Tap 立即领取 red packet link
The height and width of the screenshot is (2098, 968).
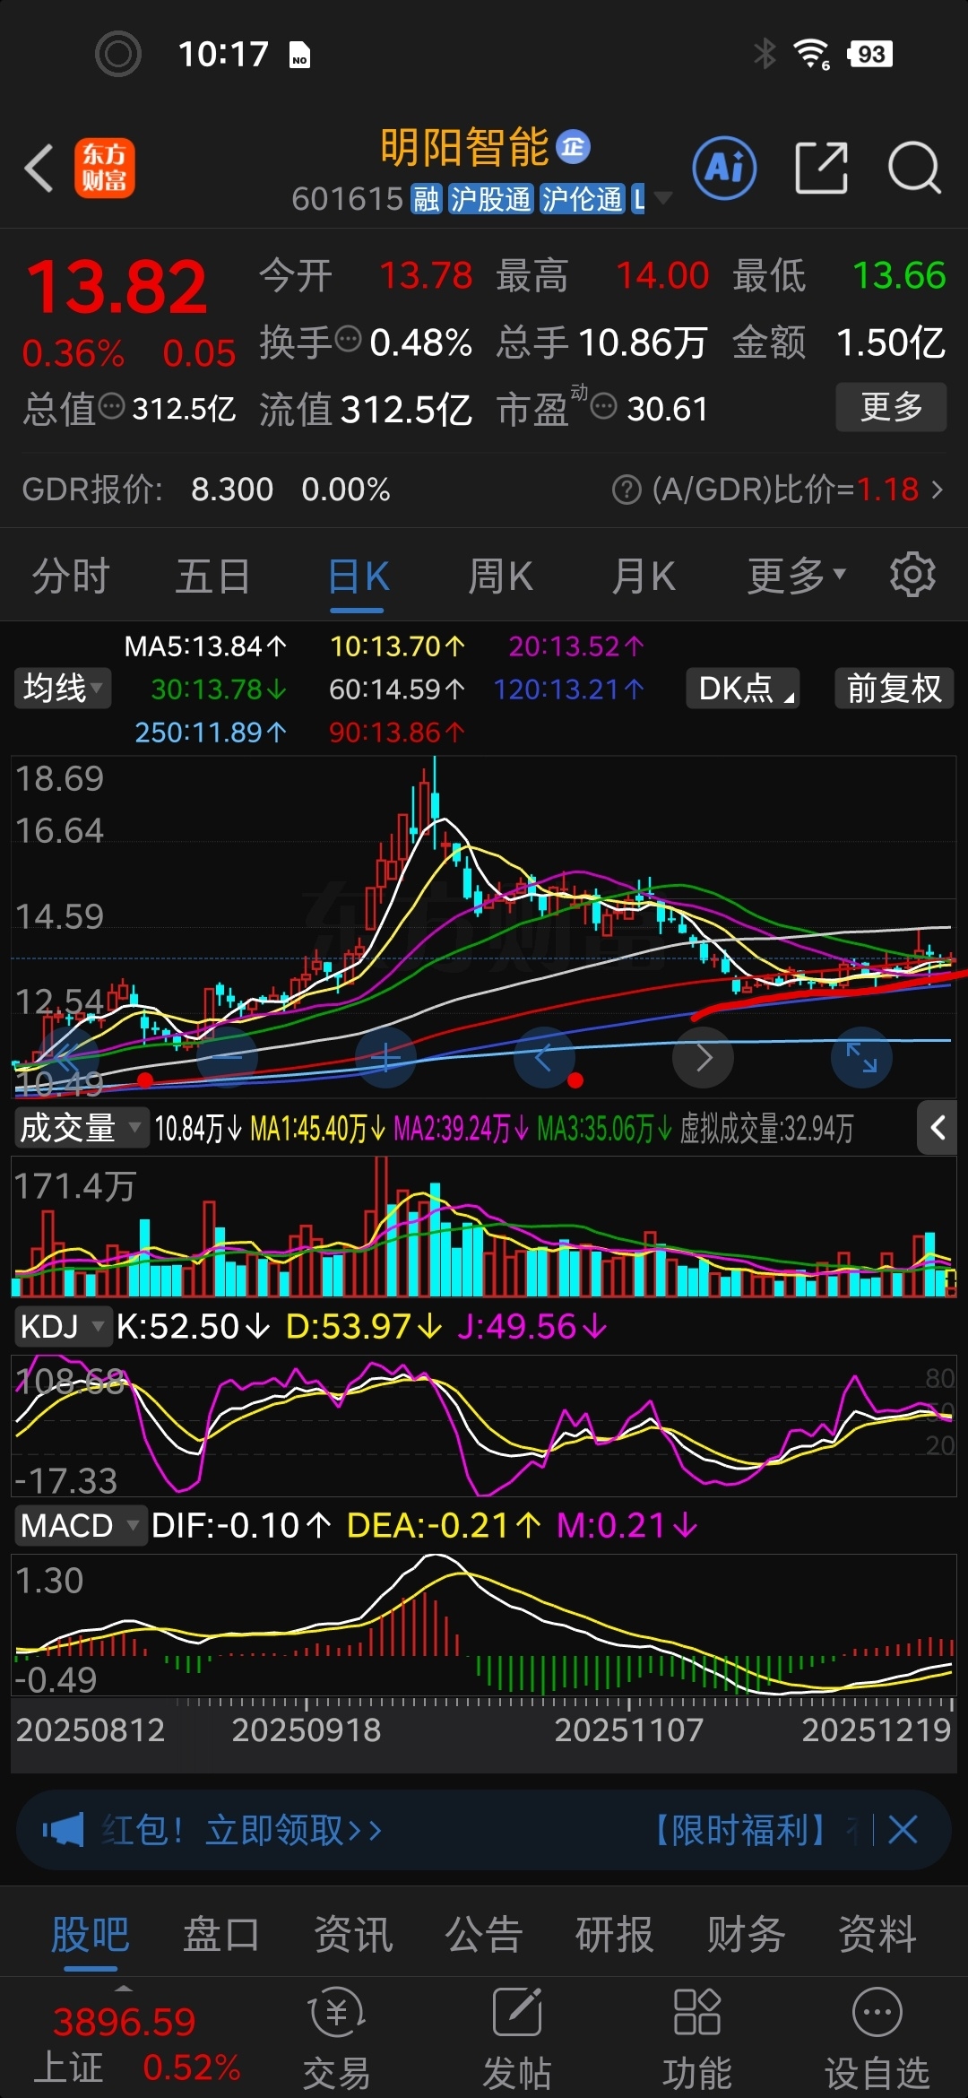[293, 1830]
